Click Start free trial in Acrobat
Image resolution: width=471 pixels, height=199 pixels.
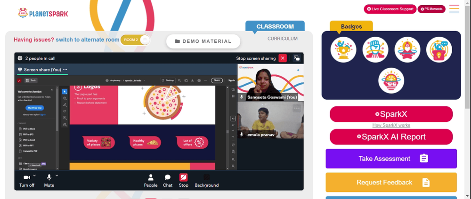point(34,108)
